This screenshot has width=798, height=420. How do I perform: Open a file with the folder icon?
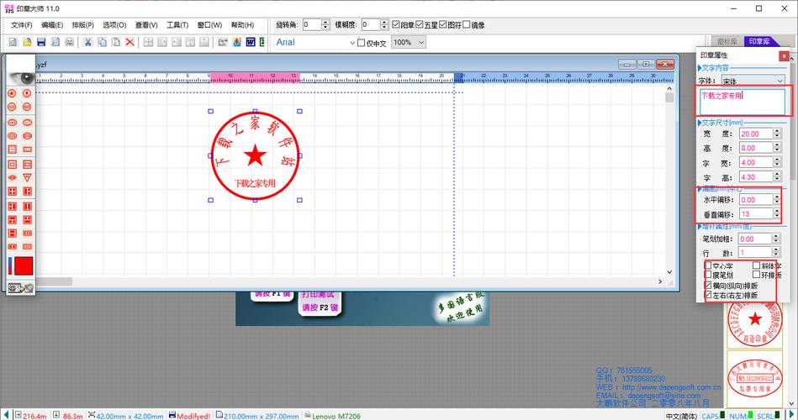pos(27,42)
